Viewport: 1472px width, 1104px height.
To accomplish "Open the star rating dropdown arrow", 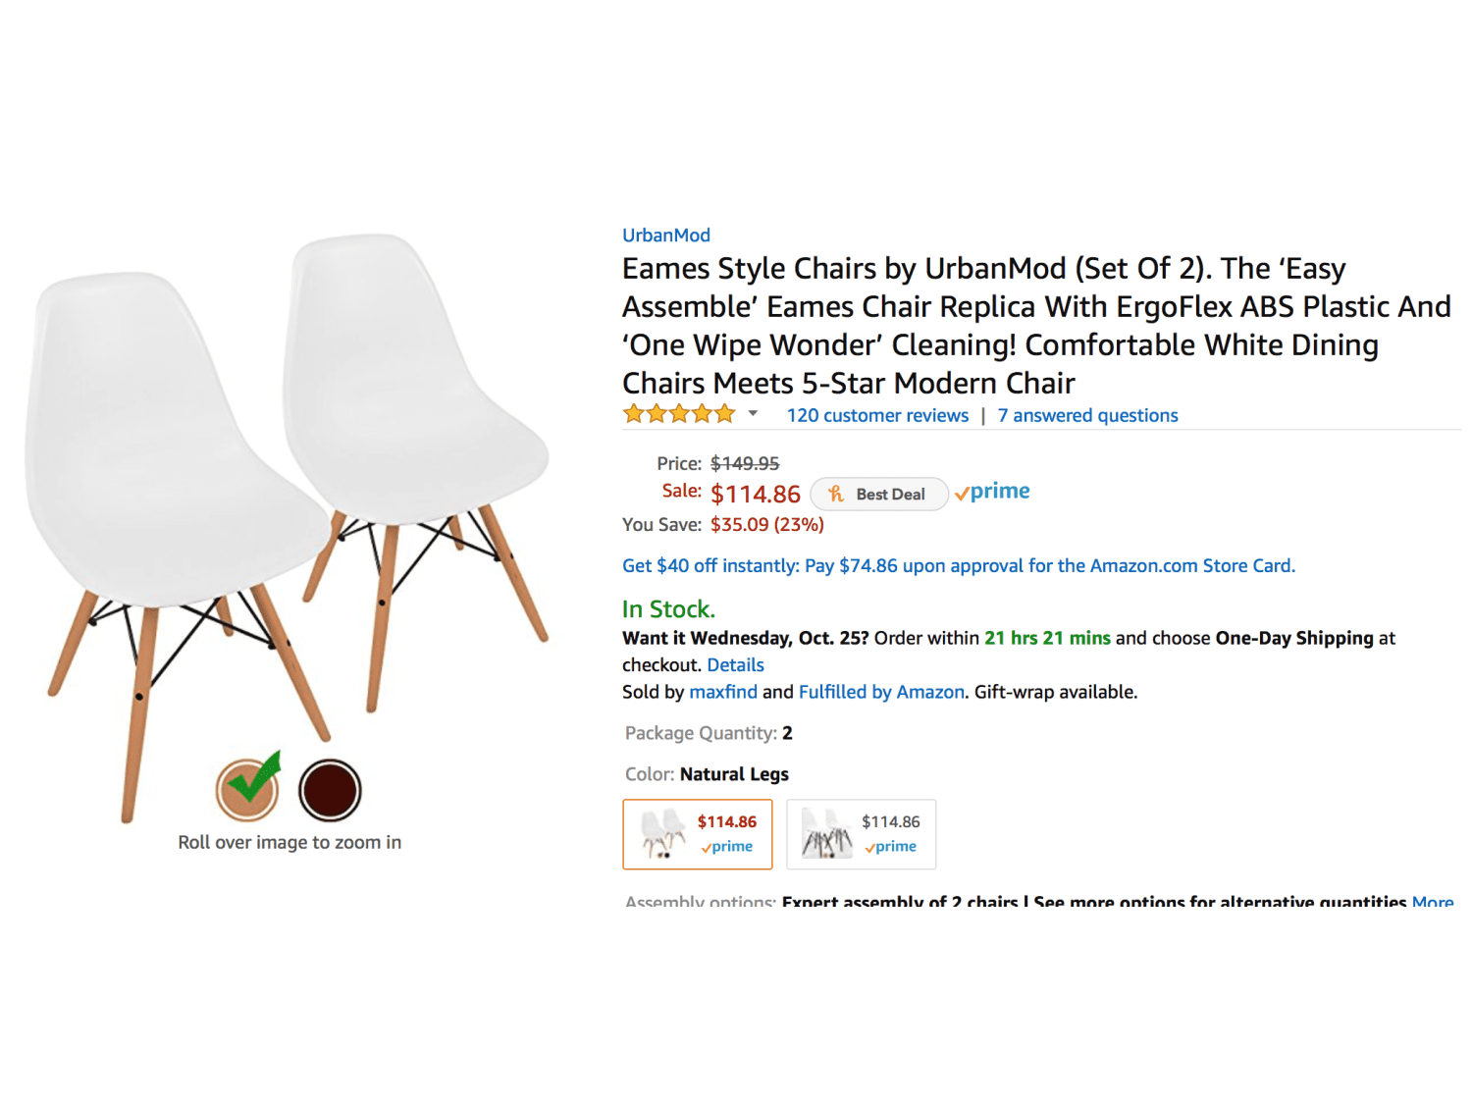I will (753, 414).
